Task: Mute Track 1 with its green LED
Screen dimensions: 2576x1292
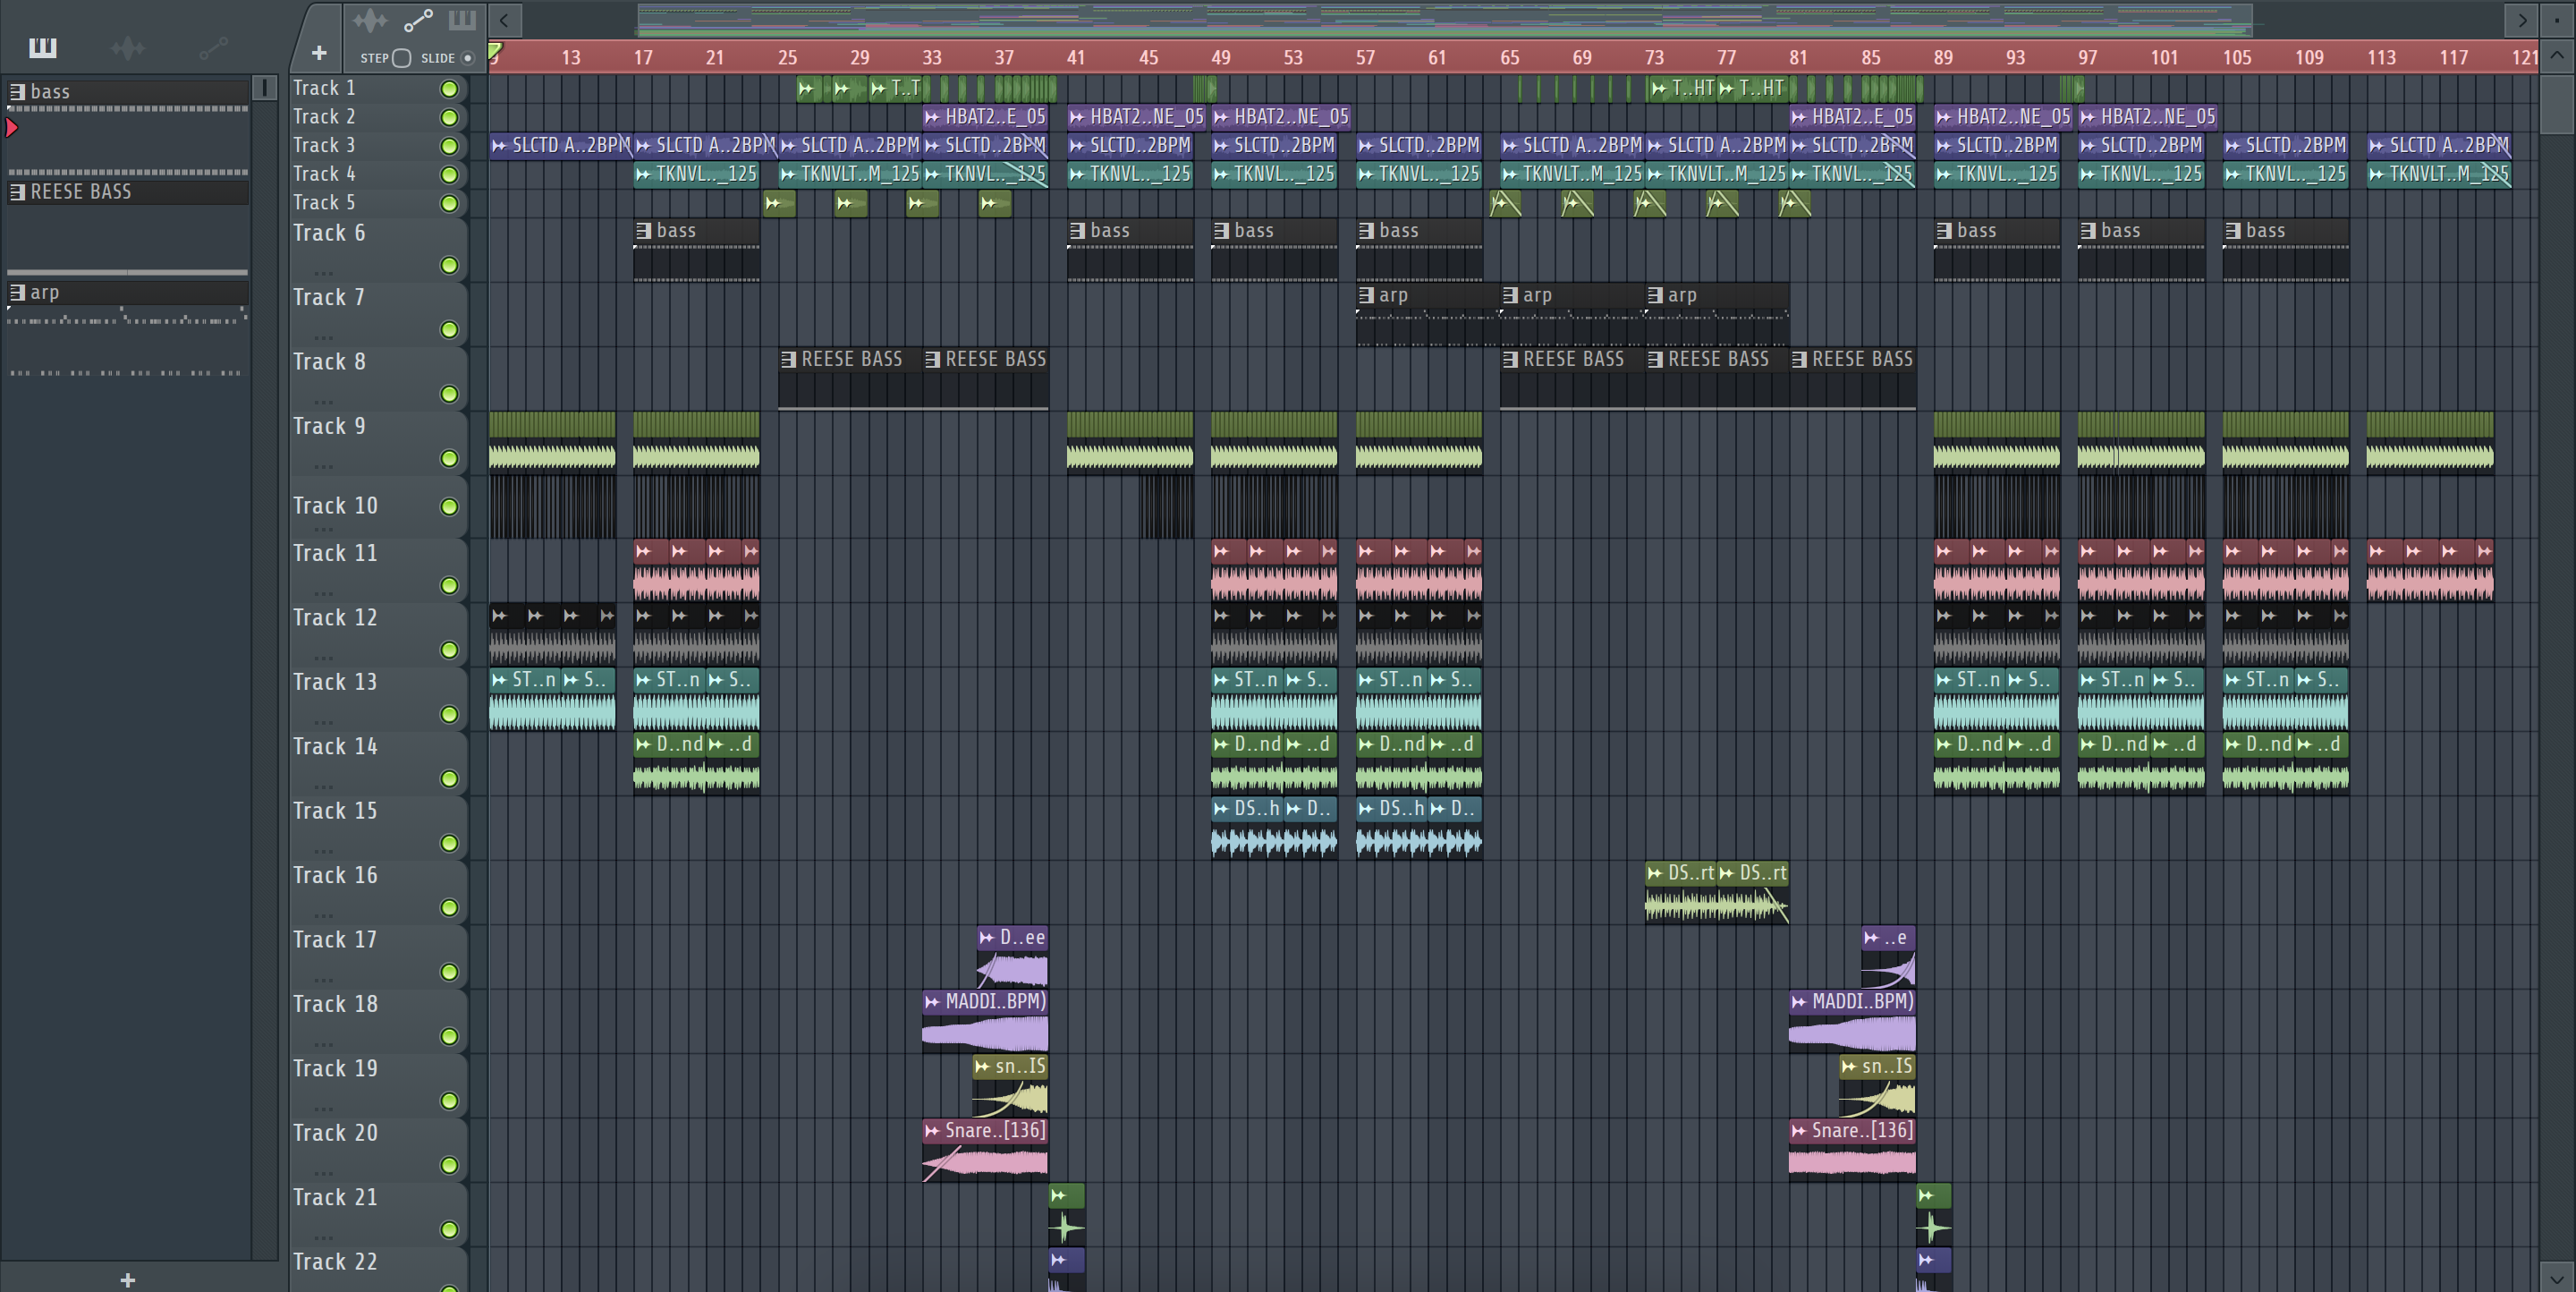Action: tap(450, 89)
